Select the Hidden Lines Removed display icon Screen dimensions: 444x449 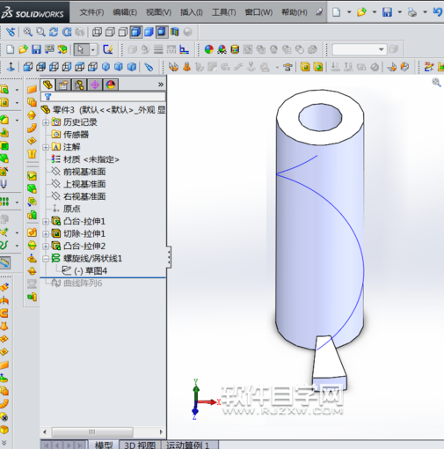tap(123, 32)
